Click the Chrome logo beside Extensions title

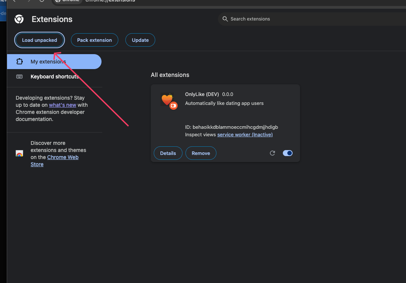19,19
